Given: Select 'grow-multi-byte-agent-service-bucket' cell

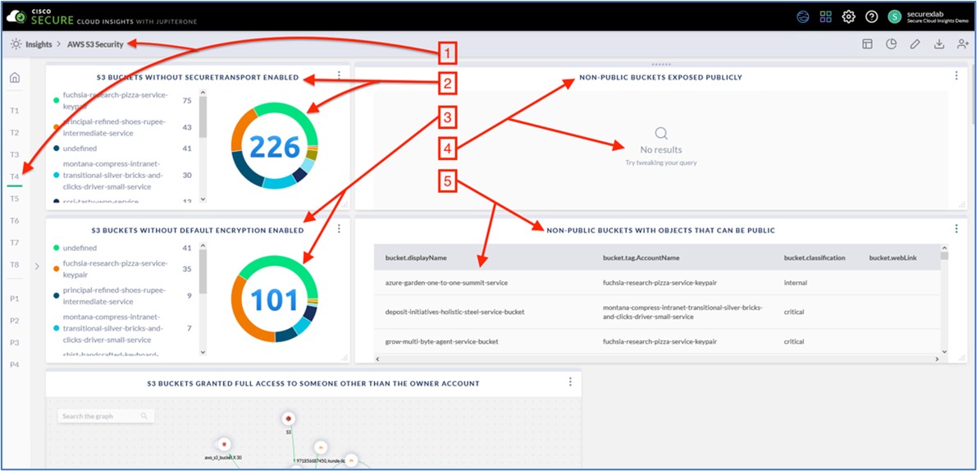Looking at the screenshot, I should pos(442,341).
